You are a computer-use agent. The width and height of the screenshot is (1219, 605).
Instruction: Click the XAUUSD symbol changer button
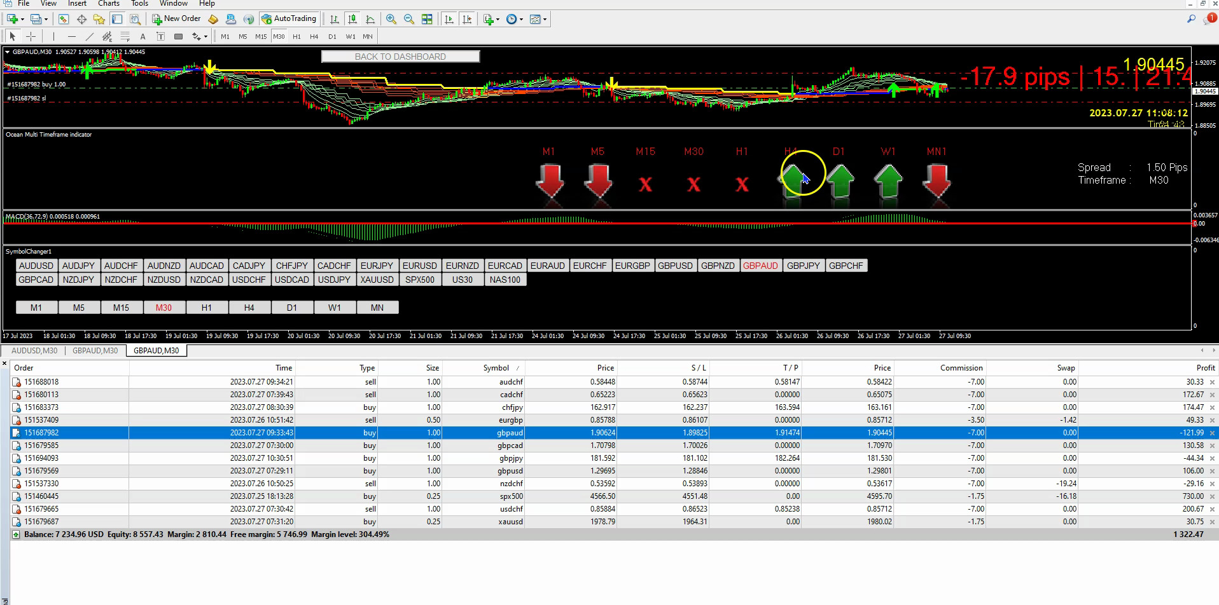click(x=377, y=280)
